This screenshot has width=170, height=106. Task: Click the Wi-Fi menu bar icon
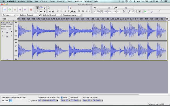click(126, 1)
